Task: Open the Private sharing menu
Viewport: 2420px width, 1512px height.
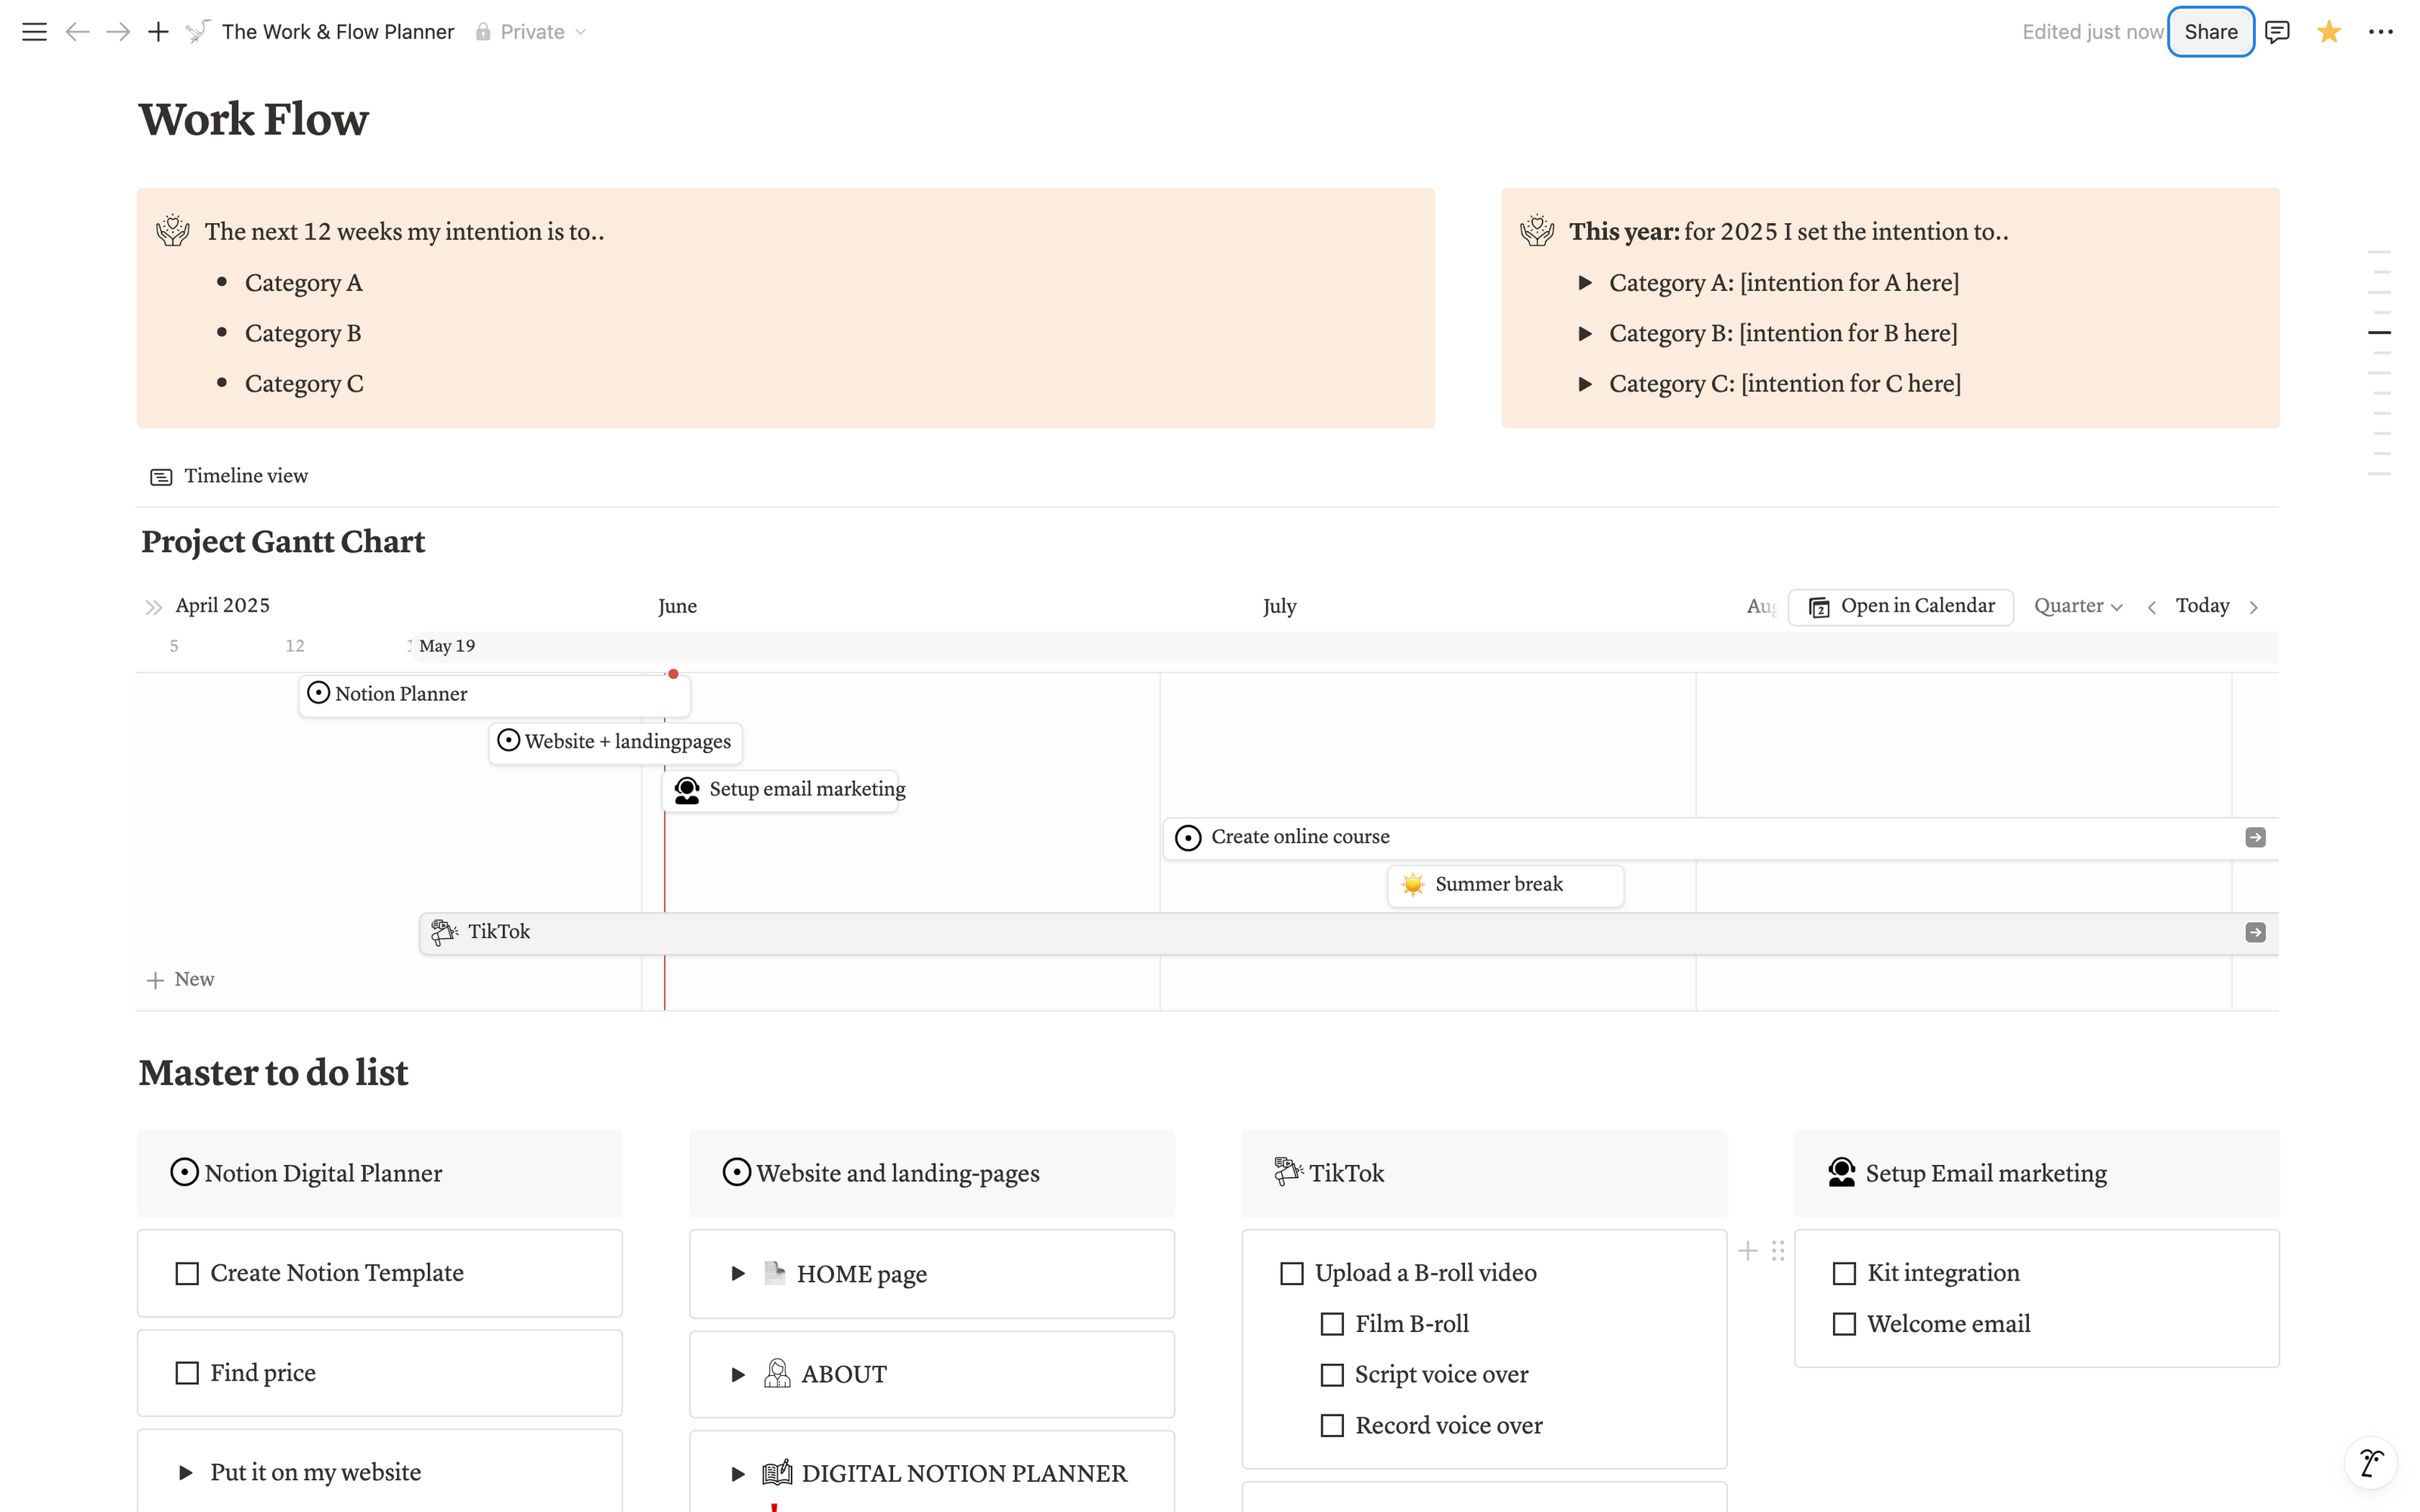Action: point(531,32)
